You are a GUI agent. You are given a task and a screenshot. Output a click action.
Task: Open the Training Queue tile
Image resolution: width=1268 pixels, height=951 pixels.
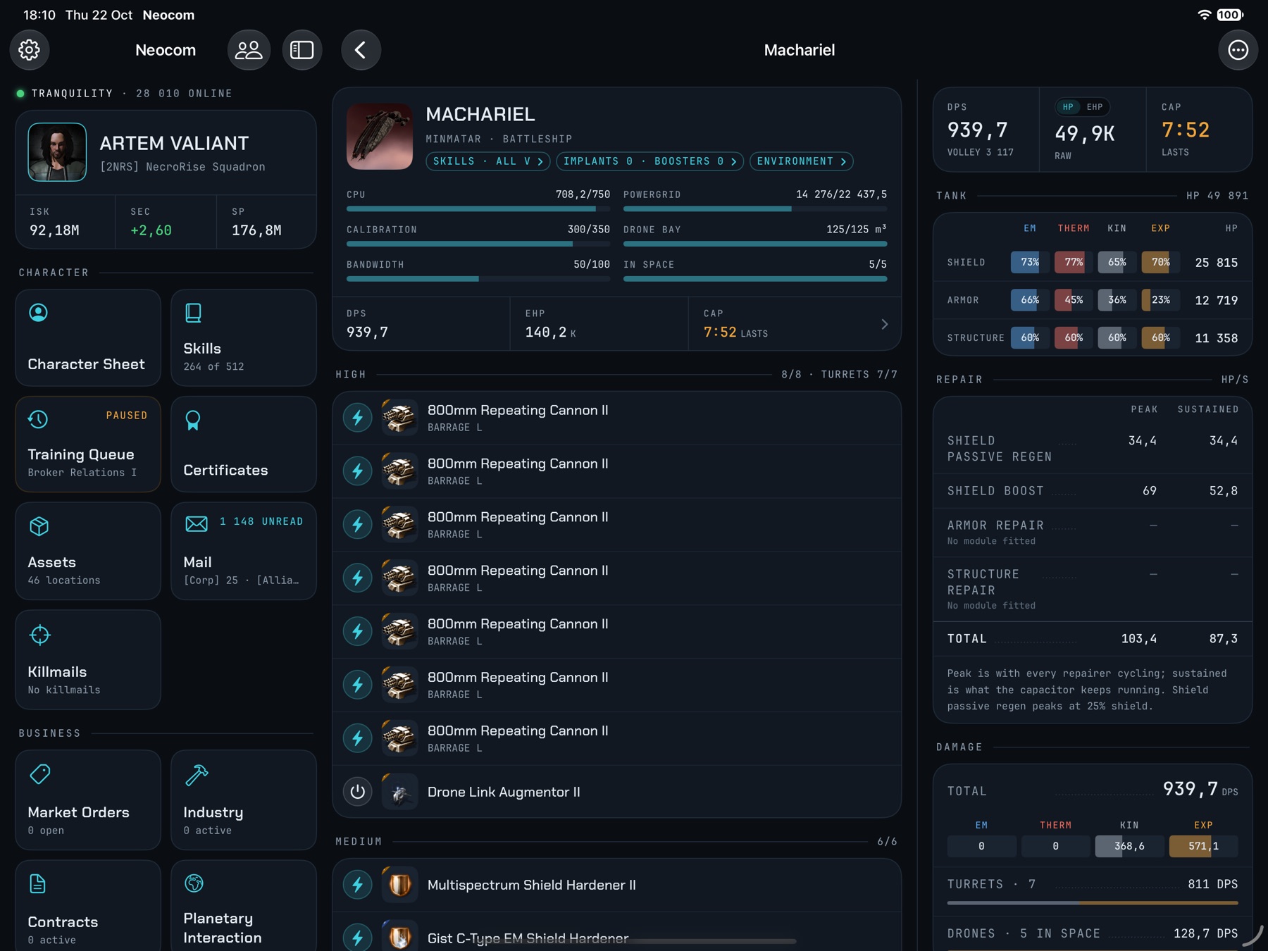tap(88, 444)
